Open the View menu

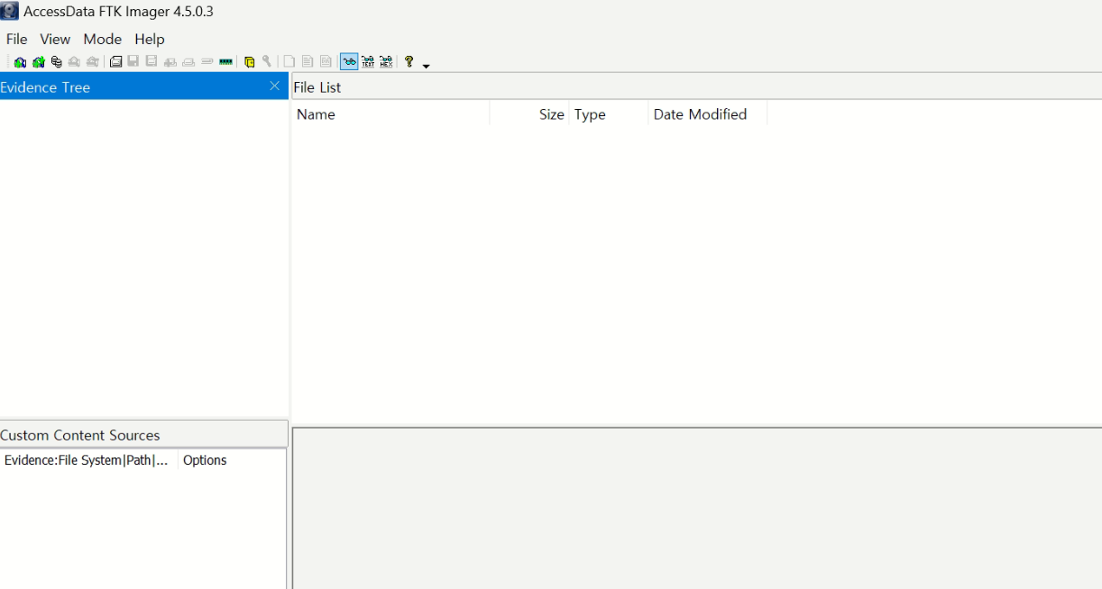pos(55,39)
